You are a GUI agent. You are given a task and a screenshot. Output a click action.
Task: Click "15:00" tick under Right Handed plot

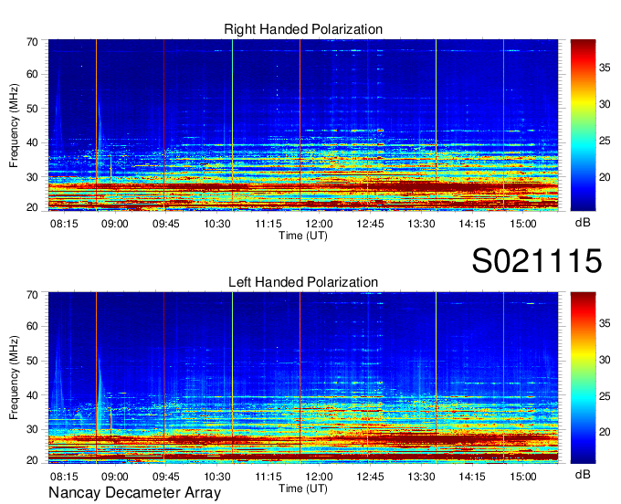click(523, 224)
